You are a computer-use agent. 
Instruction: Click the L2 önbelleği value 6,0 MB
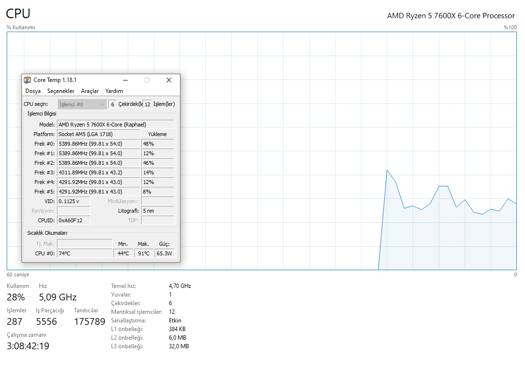tap(178, 338)
